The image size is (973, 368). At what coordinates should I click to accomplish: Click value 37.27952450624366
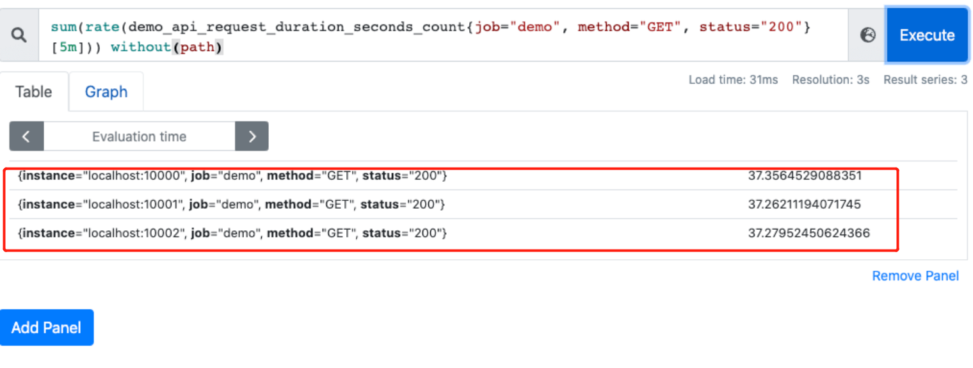tap(809, 233)
